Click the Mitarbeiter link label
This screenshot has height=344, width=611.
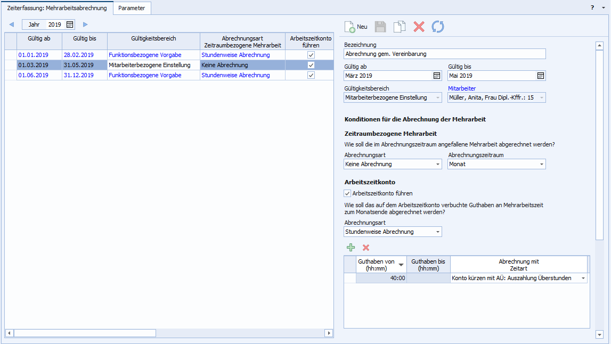(462, 88)
